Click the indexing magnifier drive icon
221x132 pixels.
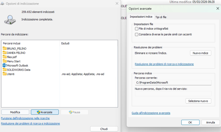pos(10,20)
